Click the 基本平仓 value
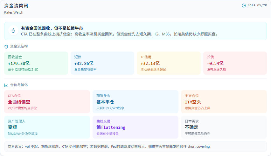 (105, 102)
